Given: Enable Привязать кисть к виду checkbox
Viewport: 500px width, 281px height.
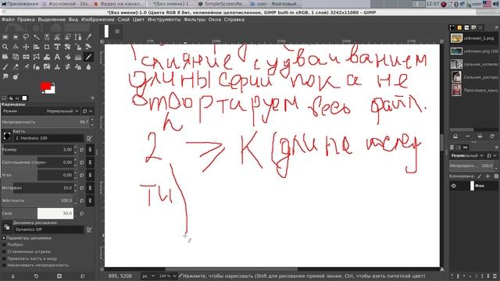Looking at the screenshot, I should pyautogui.click(x=4, y=258).
